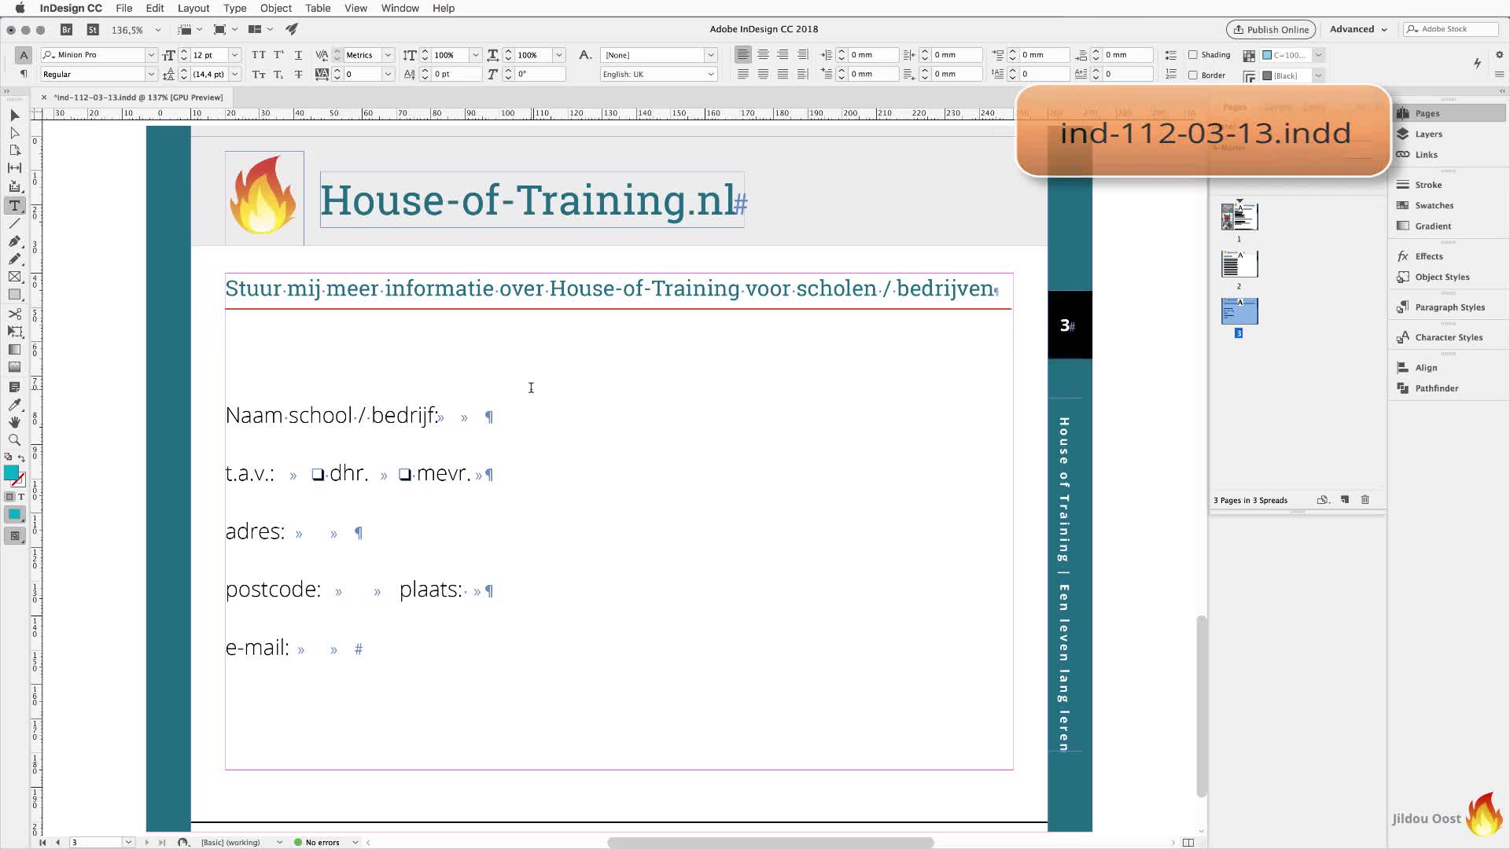Select page 2 thumbnail in Pages panel
This screenshot has height=849, width=1510.
point(1239,264)
